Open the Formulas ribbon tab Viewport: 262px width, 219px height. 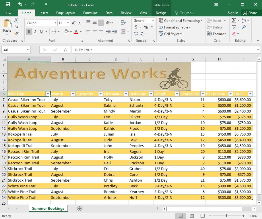point(90,13)
